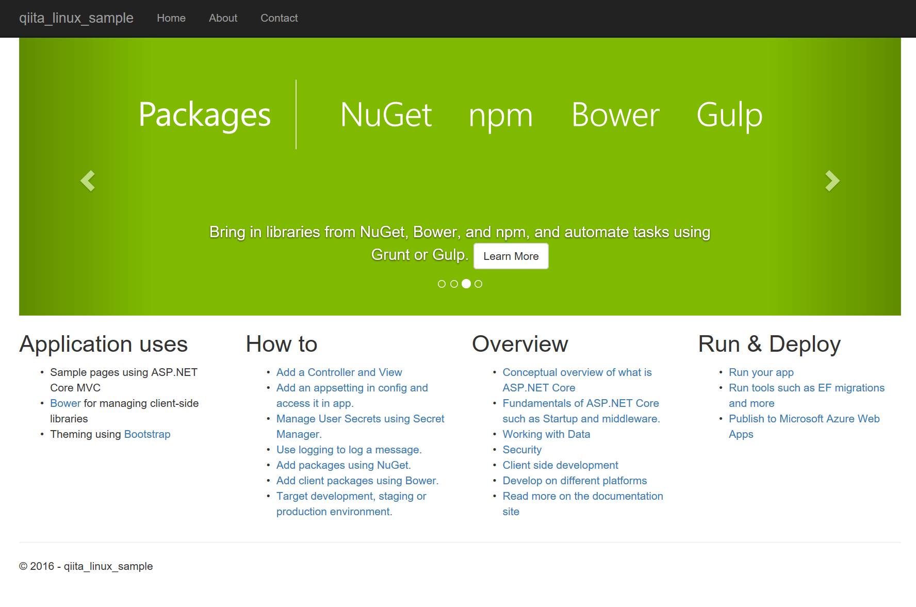
Task: Open the Security overview link
Action: (522, 450)
